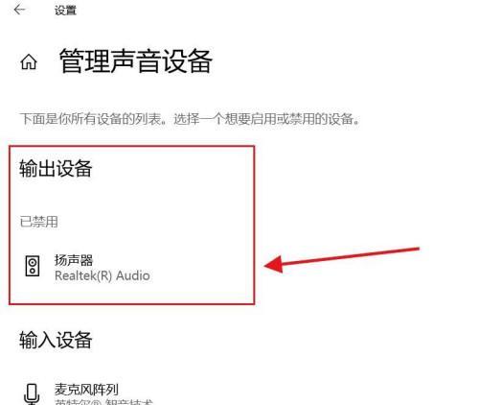Click the speaker device icon
479x405 pixels.
33,266
